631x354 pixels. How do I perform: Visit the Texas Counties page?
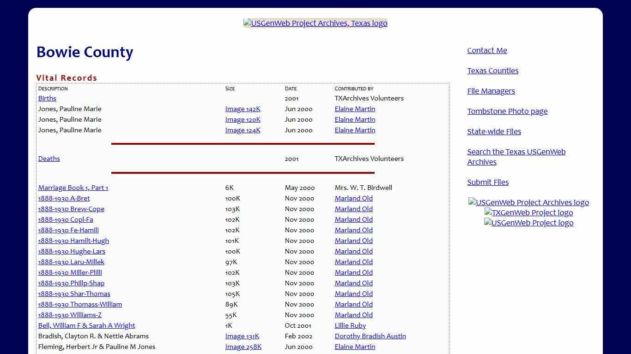tap(493, 71)
